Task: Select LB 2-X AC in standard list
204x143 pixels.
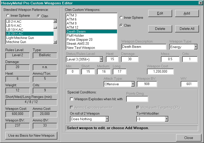Action: click(x=30, y=22)
